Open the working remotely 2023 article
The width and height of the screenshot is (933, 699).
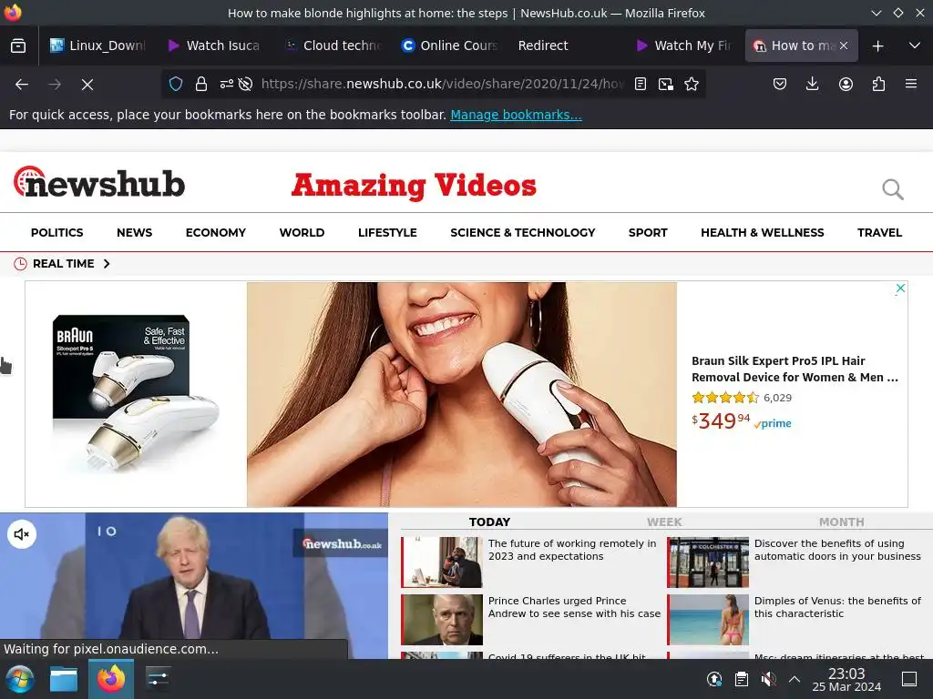[572, 550]
